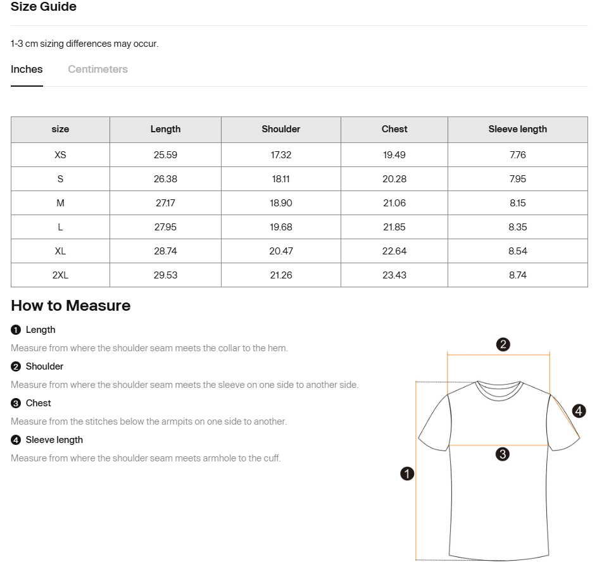Click the Shoulder column header
Image resolution: width=597 pixels, height=574 pixels.
tap(281, 129)
